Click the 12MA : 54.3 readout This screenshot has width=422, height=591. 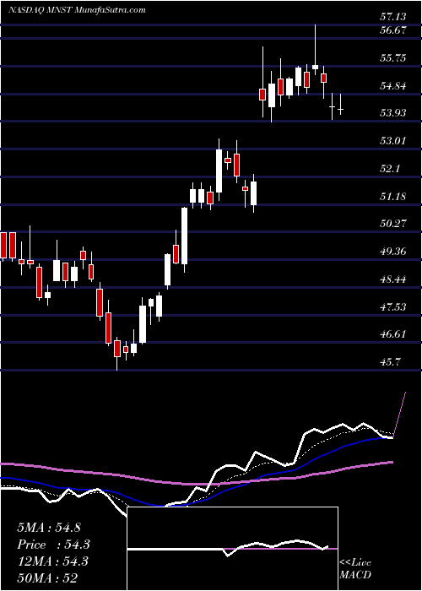52,561
